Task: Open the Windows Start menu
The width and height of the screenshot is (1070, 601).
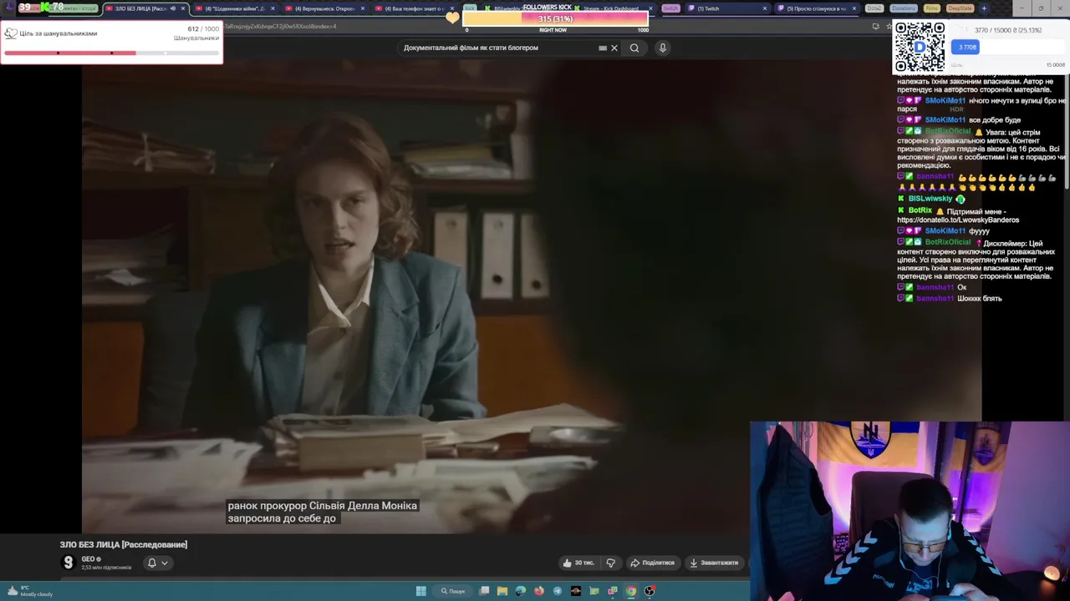Action: click(421, 591)
